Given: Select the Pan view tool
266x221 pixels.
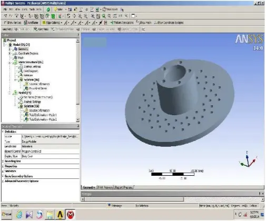Looking at the screenshot, I should (x=74, y=16).
